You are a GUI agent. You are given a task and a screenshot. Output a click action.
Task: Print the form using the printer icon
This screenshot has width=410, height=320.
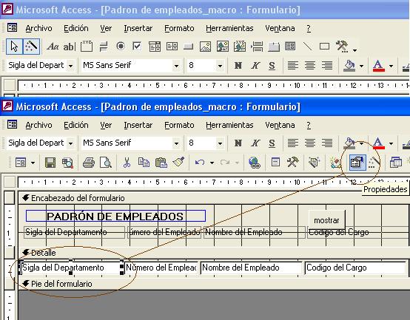coord(89,163)
